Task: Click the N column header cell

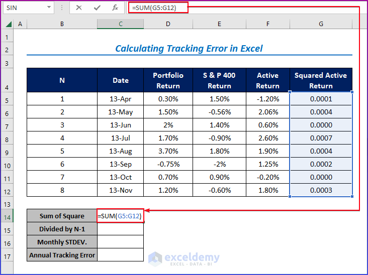Action: pyautogui.click(x=62, y=80)
